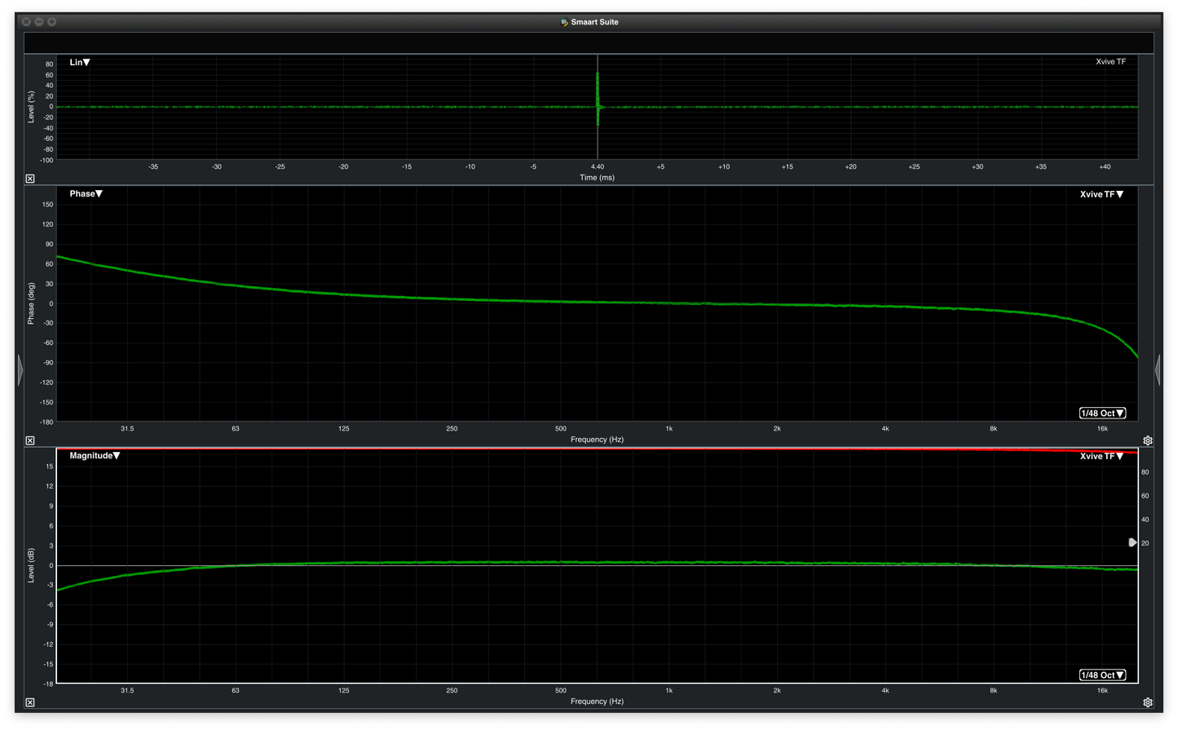Close the Smaart Suite window
1178x730 pixels.
26,22
